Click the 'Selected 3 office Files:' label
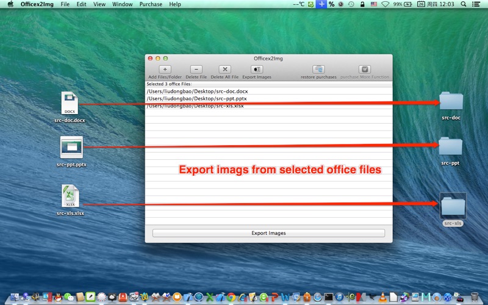The image size is (488, 305). (170, 84)
